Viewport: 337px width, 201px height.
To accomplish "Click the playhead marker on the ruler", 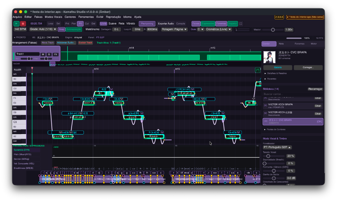I will 32,68.
